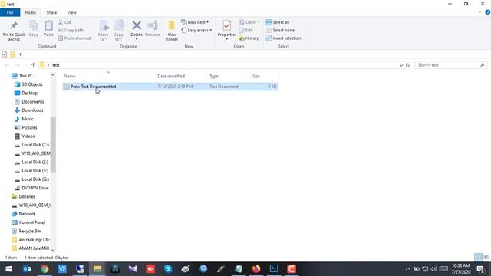Switch to the Share ribbon tab
Viewport: 491px width, 276px height.
point(51,12)
